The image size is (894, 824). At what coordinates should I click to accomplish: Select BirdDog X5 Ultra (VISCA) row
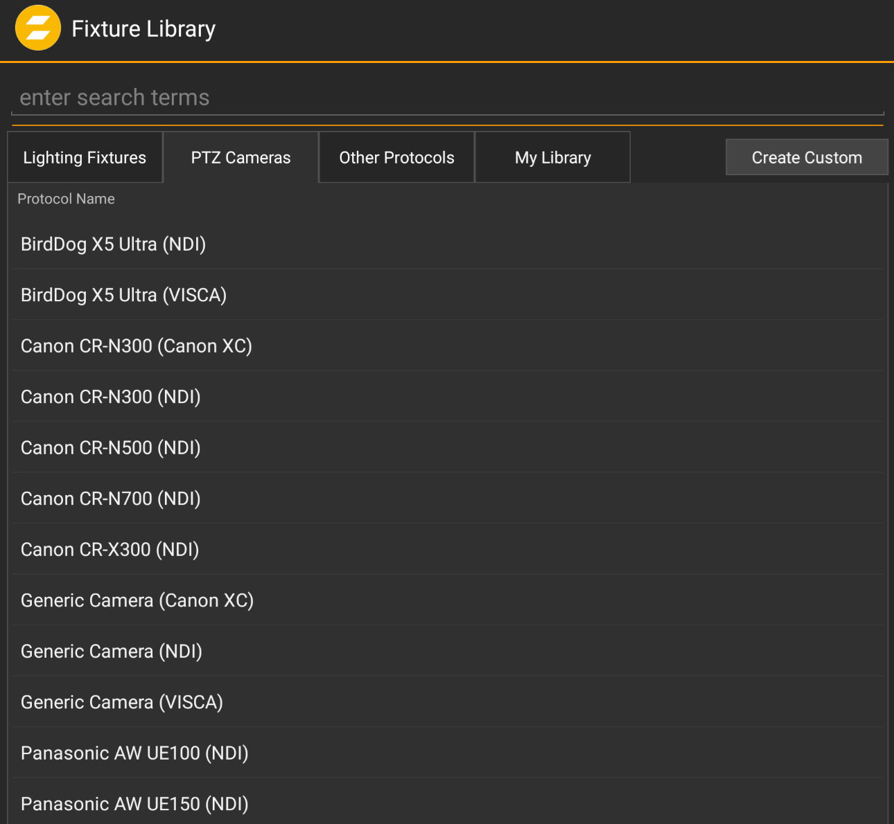click(448, 295)
